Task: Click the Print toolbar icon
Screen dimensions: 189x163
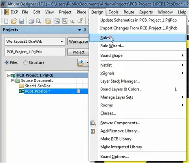Action: pos(31,21)
